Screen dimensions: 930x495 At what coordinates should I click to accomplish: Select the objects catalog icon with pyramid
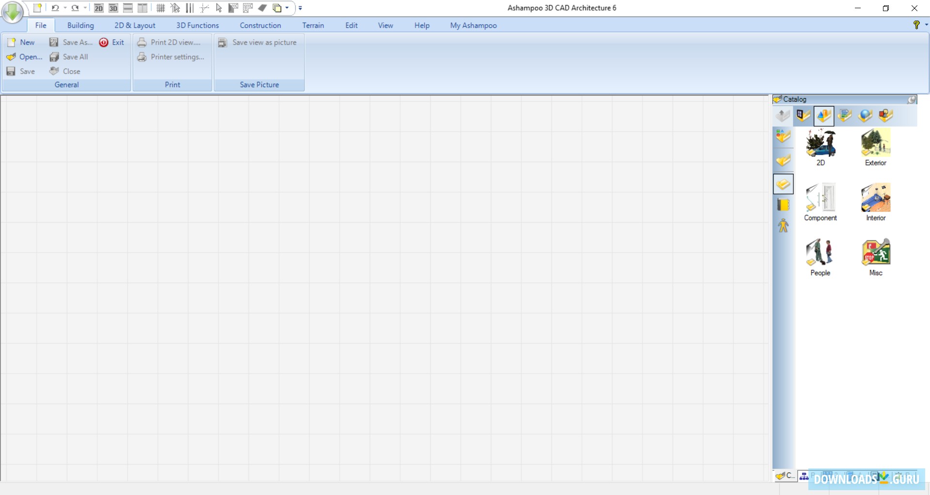click(823, 116)
